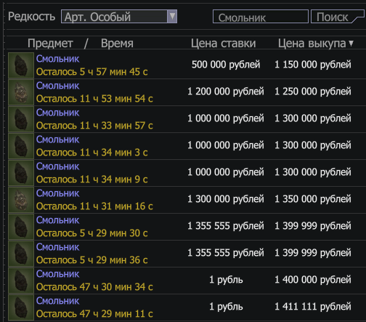Focus the Смольник search input field
Screen dimensions: 366x322
coord(261,17)
